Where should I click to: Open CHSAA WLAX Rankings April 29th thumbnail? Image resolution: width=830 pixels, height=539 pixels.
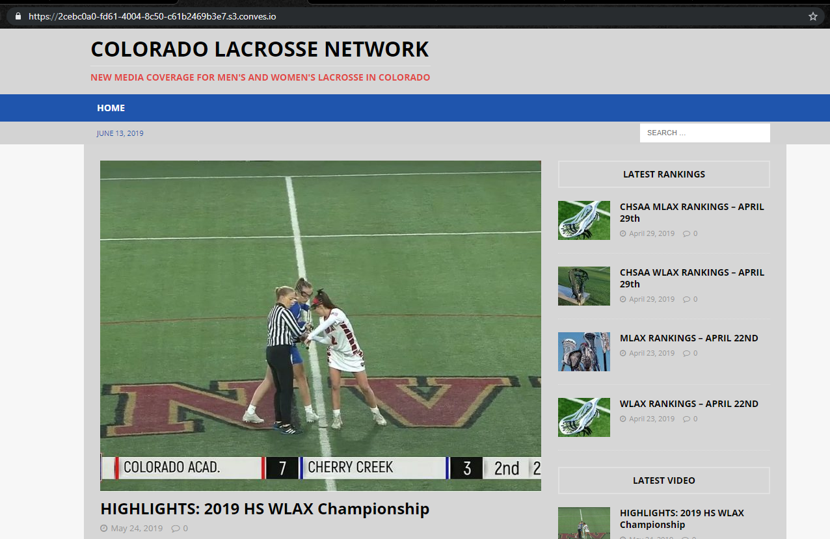pos(584,286)
